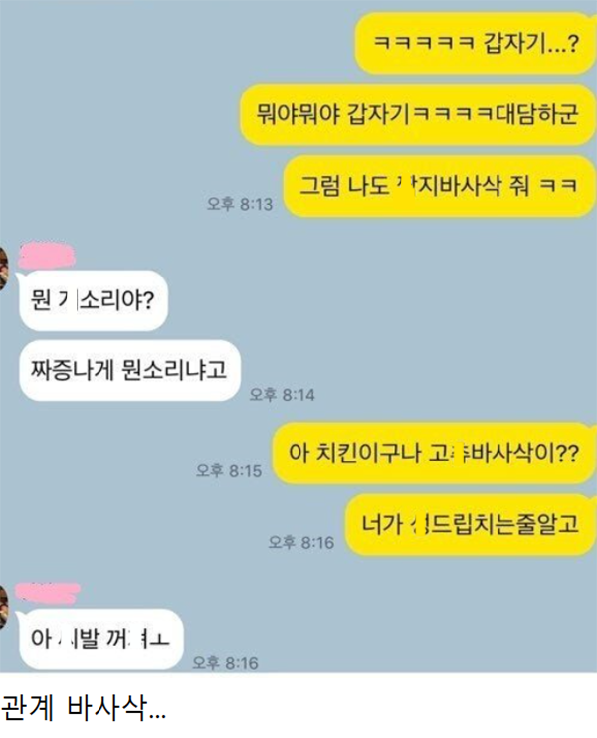The width and height of the screenshot is (597, 738).
Task: Select the '뭐야뭐야 갑자기ㅋㅋㅋㅋ대담하군' bubble
Action: 418,114
